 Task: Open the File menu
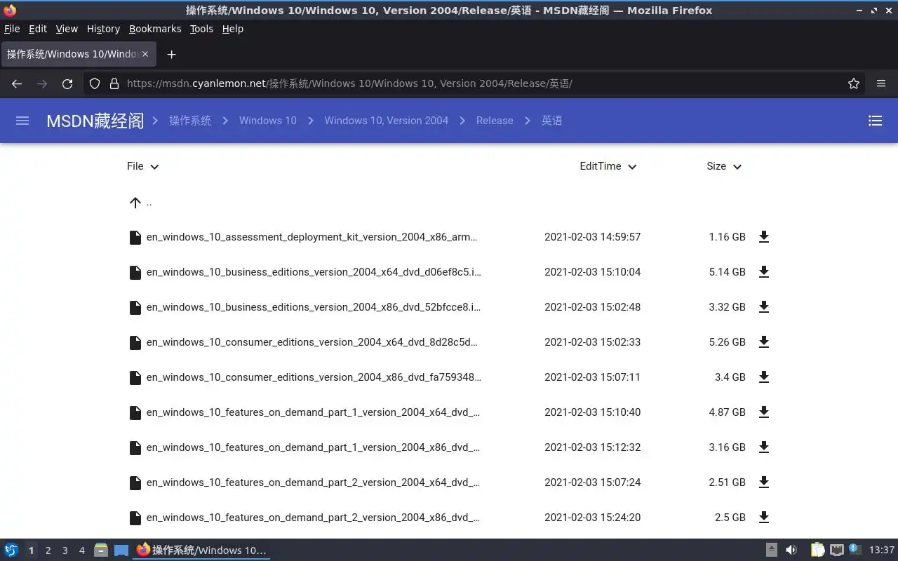(12, 29)
